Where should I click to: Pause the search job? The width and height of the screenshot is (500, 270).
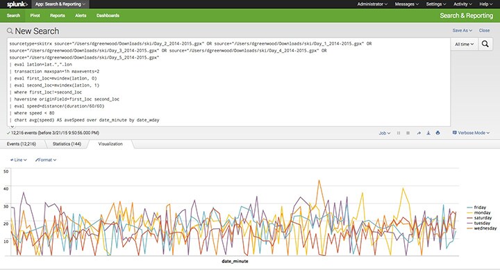click(x=399, y=133)
